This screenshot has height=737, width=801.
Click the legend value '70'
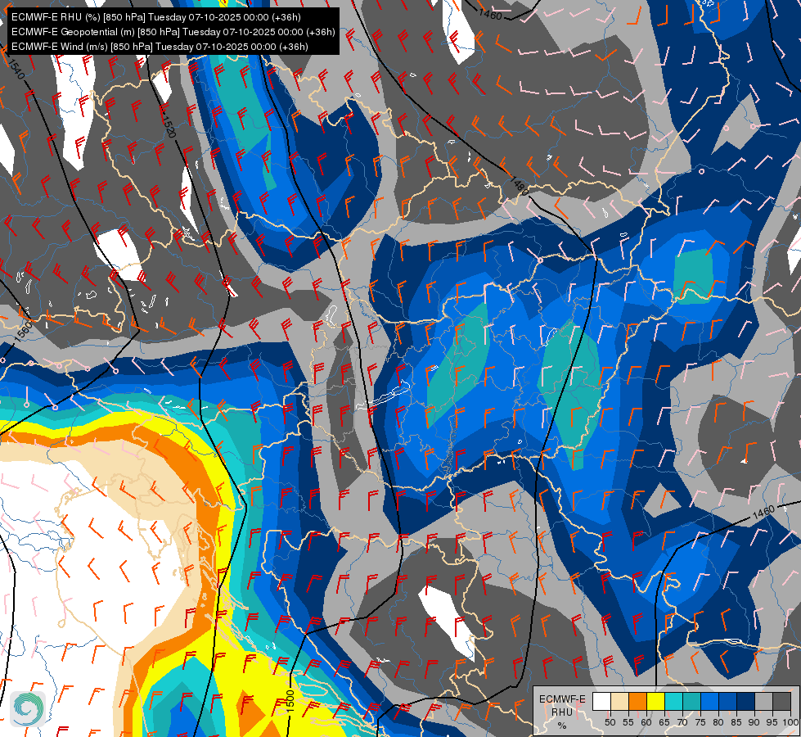pyautogui.click(x=682, y=723)
